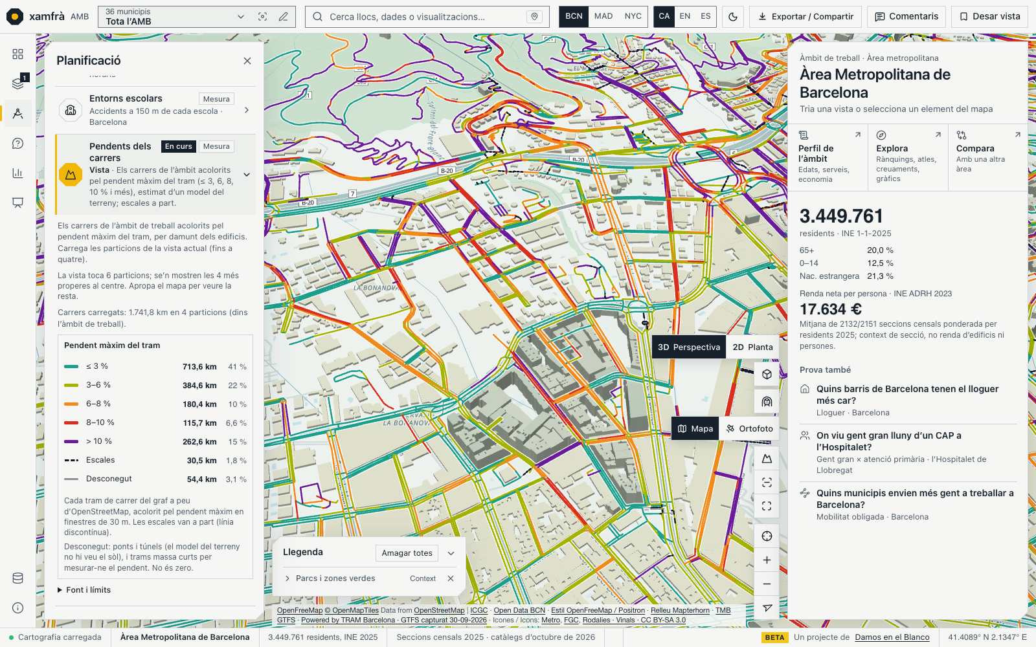
Task: Open the Entorns escolars measure item
Action: point(155,110)
